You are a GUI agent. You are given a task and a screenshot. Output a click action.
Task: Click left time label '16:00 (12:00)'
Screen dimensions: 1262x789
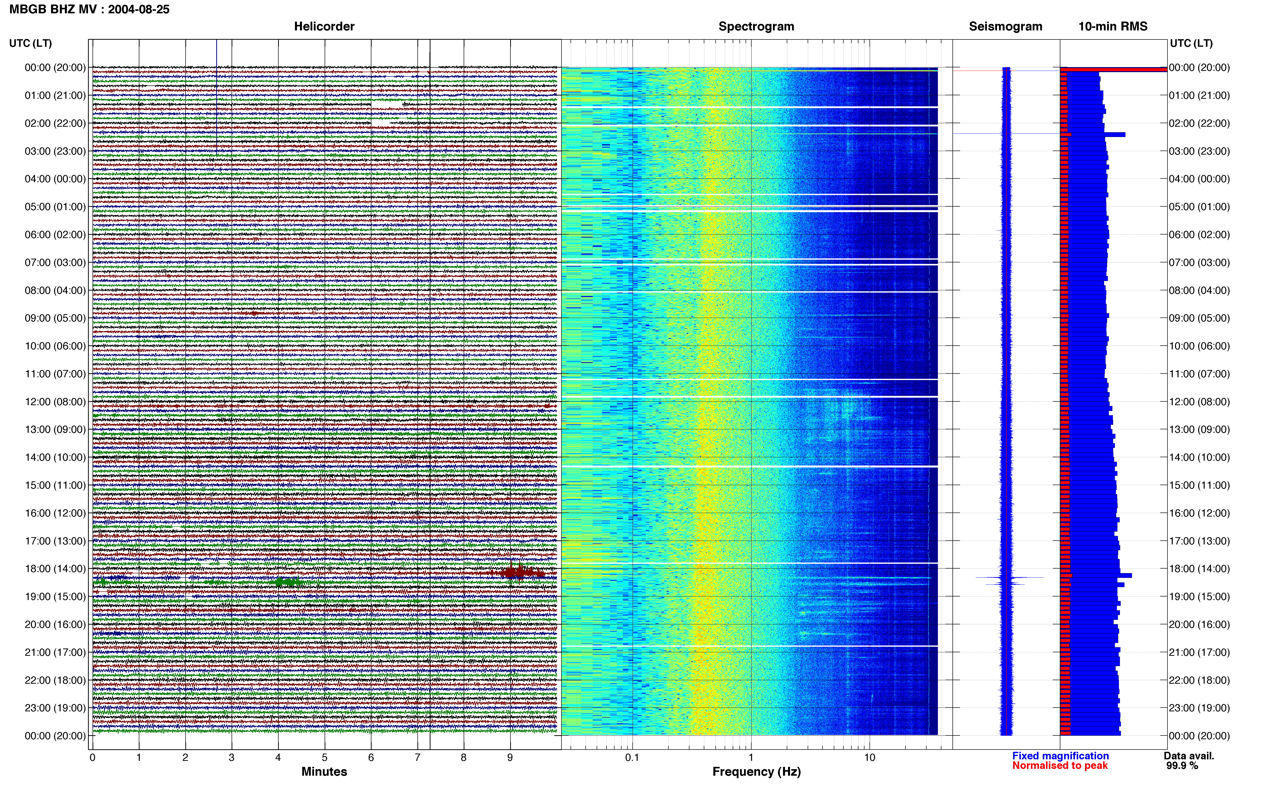pyautogui.click(x=55, y=513)
